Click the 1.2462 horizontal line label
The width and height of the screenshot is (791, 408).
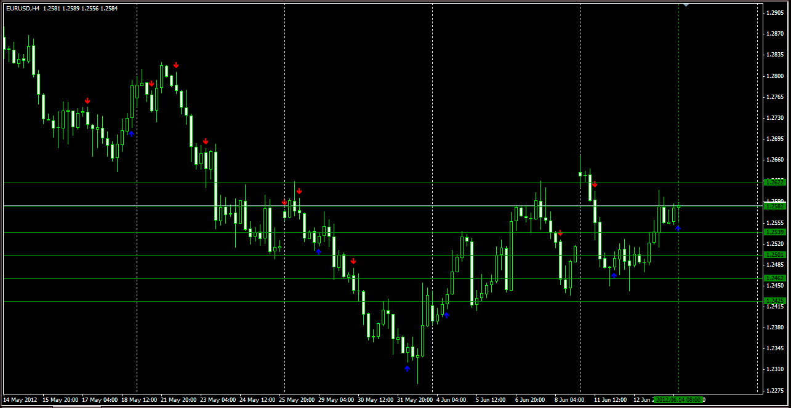(774, 278)
